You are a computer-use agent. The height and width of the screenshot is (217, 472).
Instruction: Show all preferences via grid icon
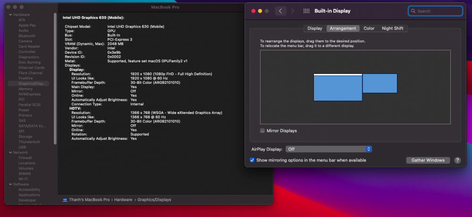coord(306,11)
